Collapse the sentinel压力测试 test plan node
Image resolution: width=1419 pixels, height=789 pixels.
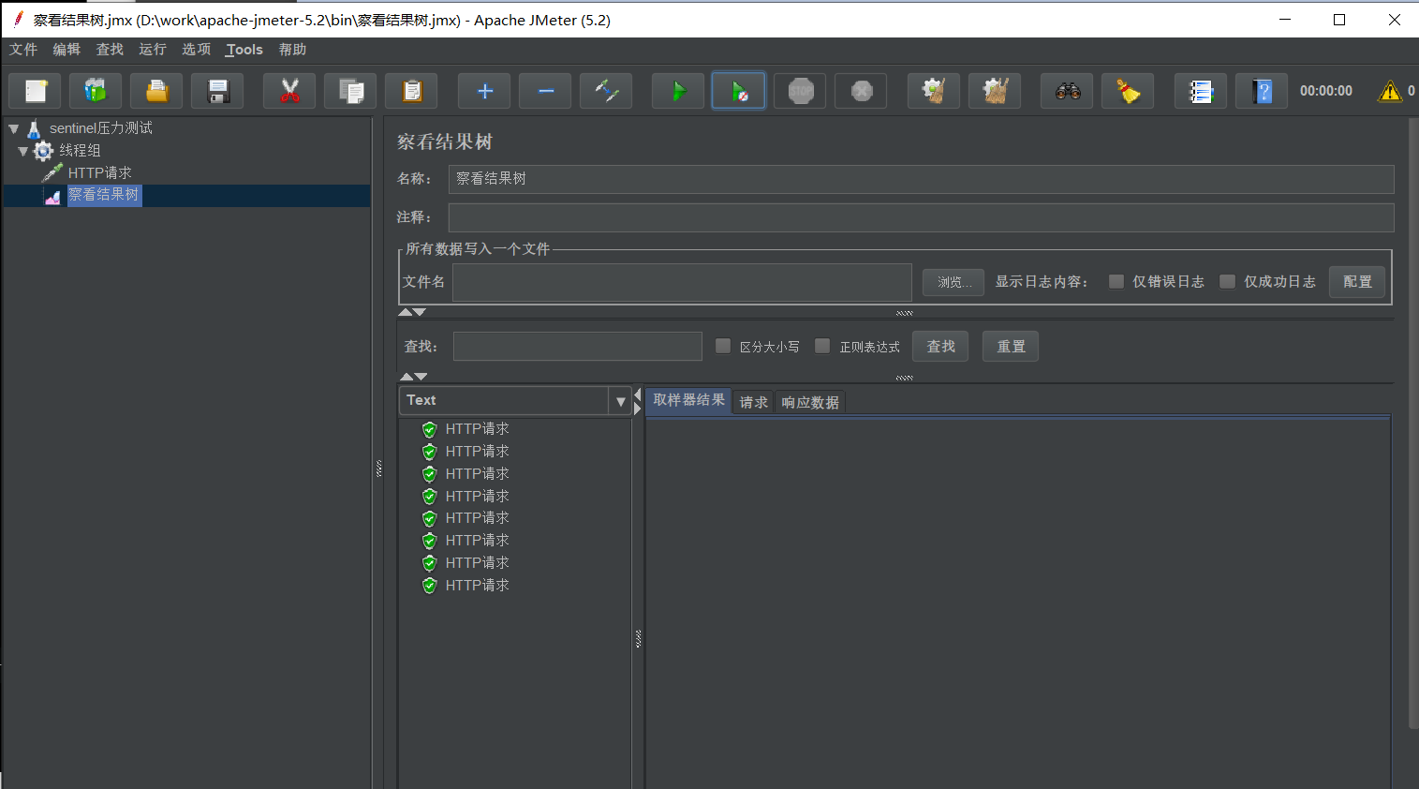tap(14, 128)
